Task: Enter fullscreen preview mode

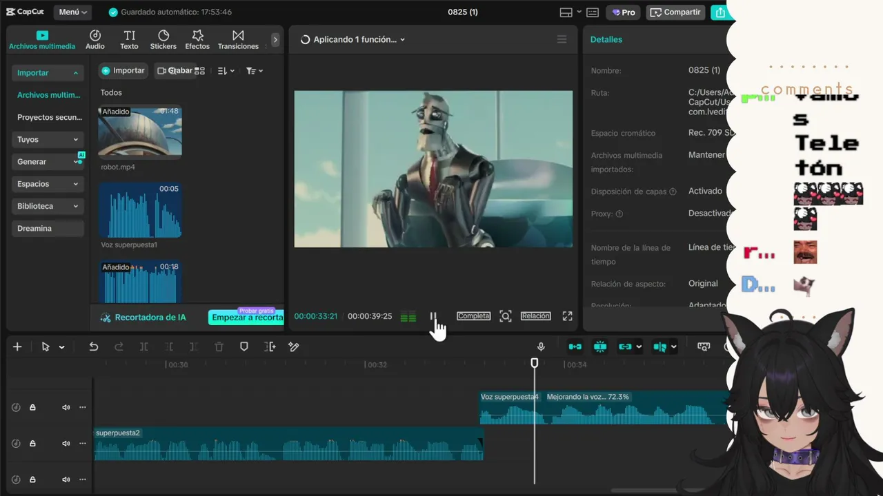Action: (x=567, y=316)
